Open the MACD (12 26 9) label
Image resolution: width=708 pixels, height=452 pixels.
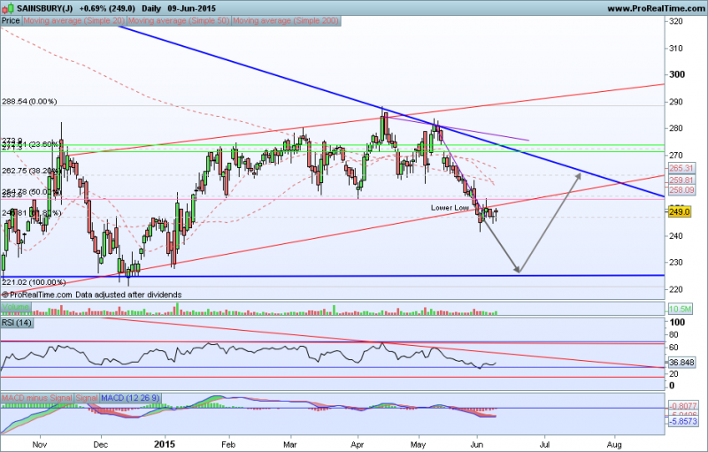pyautogui.click(x=130, y=399)
